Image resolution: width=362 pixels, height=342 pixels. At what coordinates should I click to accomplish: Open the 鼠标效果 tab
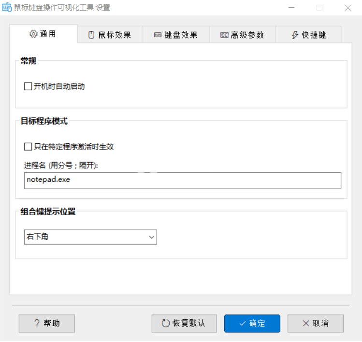tap(110, 35)
